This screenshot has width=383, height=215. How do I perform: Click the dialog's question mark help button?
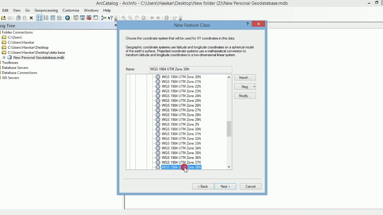point(247,24)
